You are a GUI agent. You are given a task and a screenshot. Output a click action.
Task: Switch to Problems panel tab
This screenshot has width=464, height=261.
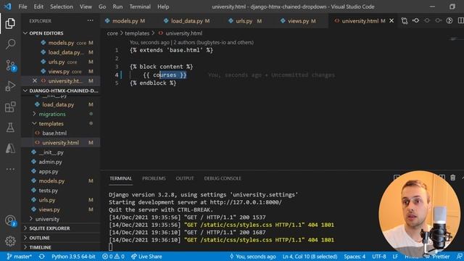(x=154, y=178)
